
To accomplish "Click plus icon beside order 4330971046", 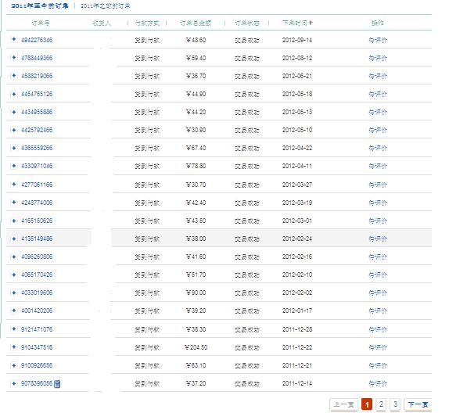I will (x=14, y=166).
